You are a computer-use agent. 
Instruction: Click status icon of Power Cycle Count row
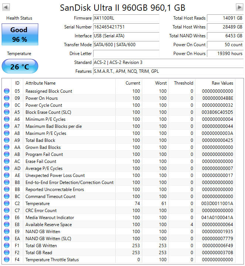(7, 105)
